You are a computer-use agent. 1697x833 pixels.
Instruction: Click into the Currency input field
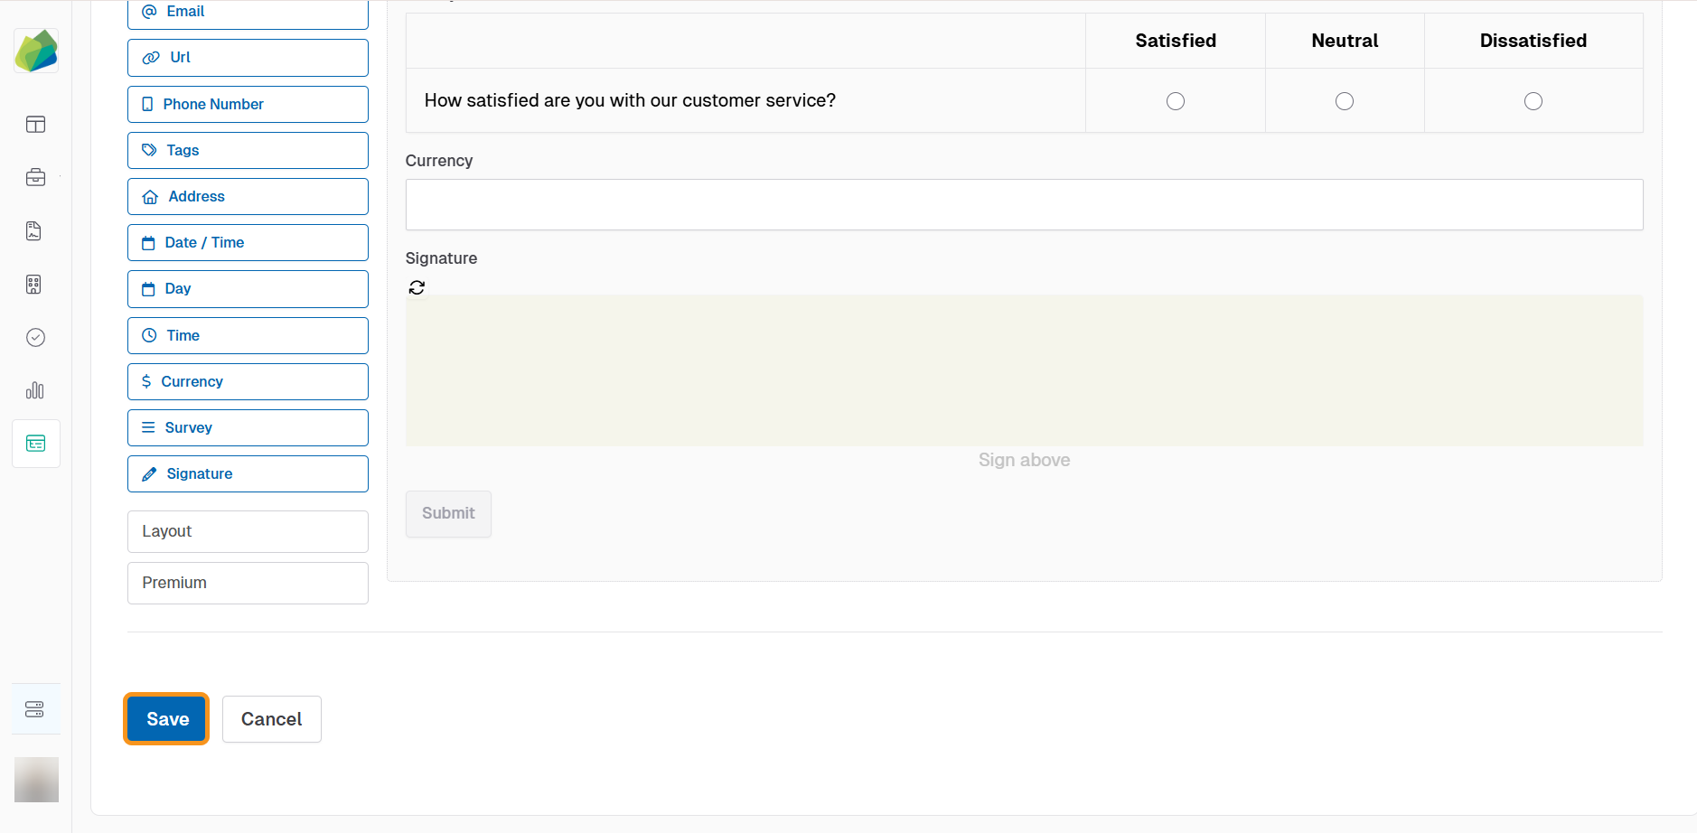[1024, 204]
